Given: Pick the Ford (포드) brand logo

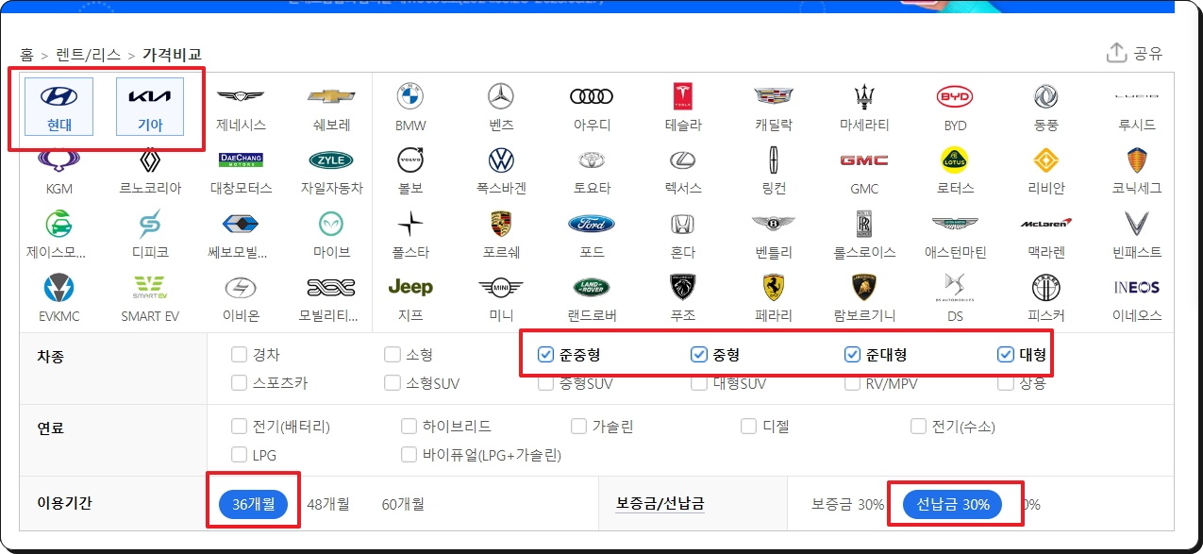Looking at the screenshot, I should (592, 224).
